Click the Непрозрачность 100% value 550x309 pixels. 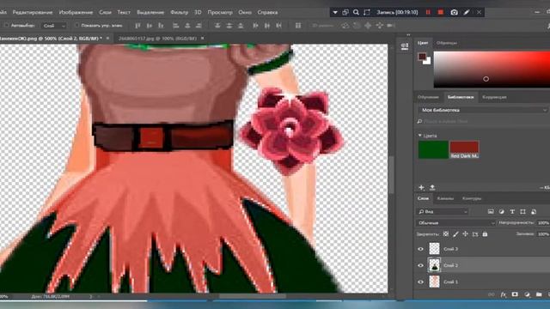pos(543,223)
